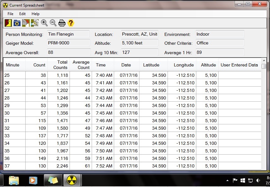Show hidden system tray icons arrow

(x=228, y=181)
